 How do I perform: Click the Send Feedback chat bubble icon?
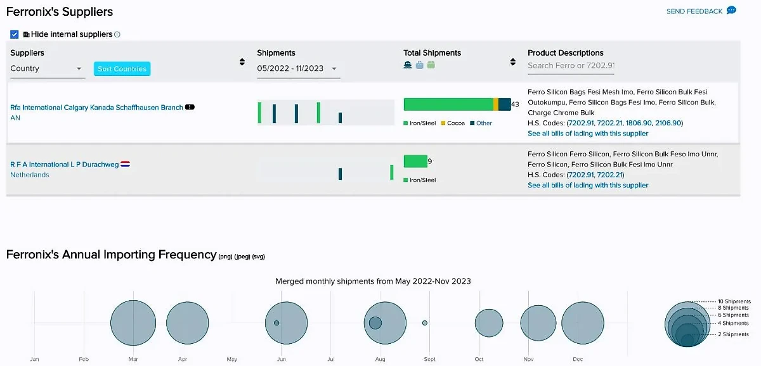coord(731,11)
